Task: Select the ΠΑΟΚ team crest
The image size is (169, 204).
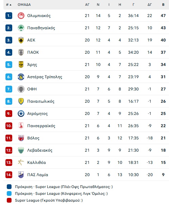Action: [x=21, y=52]
